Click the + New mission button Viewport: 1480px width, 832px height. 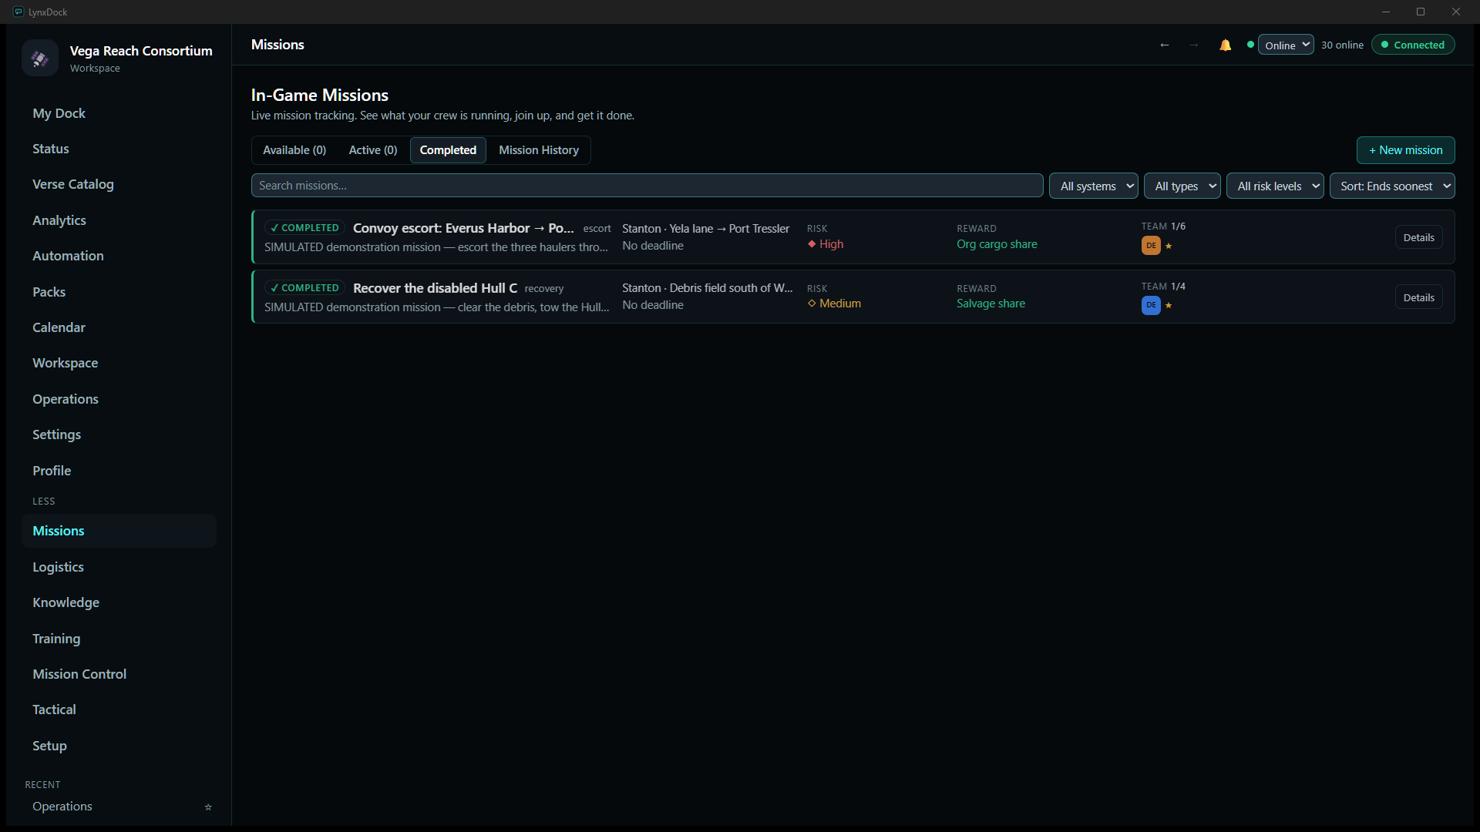(x=1405, y=150)
